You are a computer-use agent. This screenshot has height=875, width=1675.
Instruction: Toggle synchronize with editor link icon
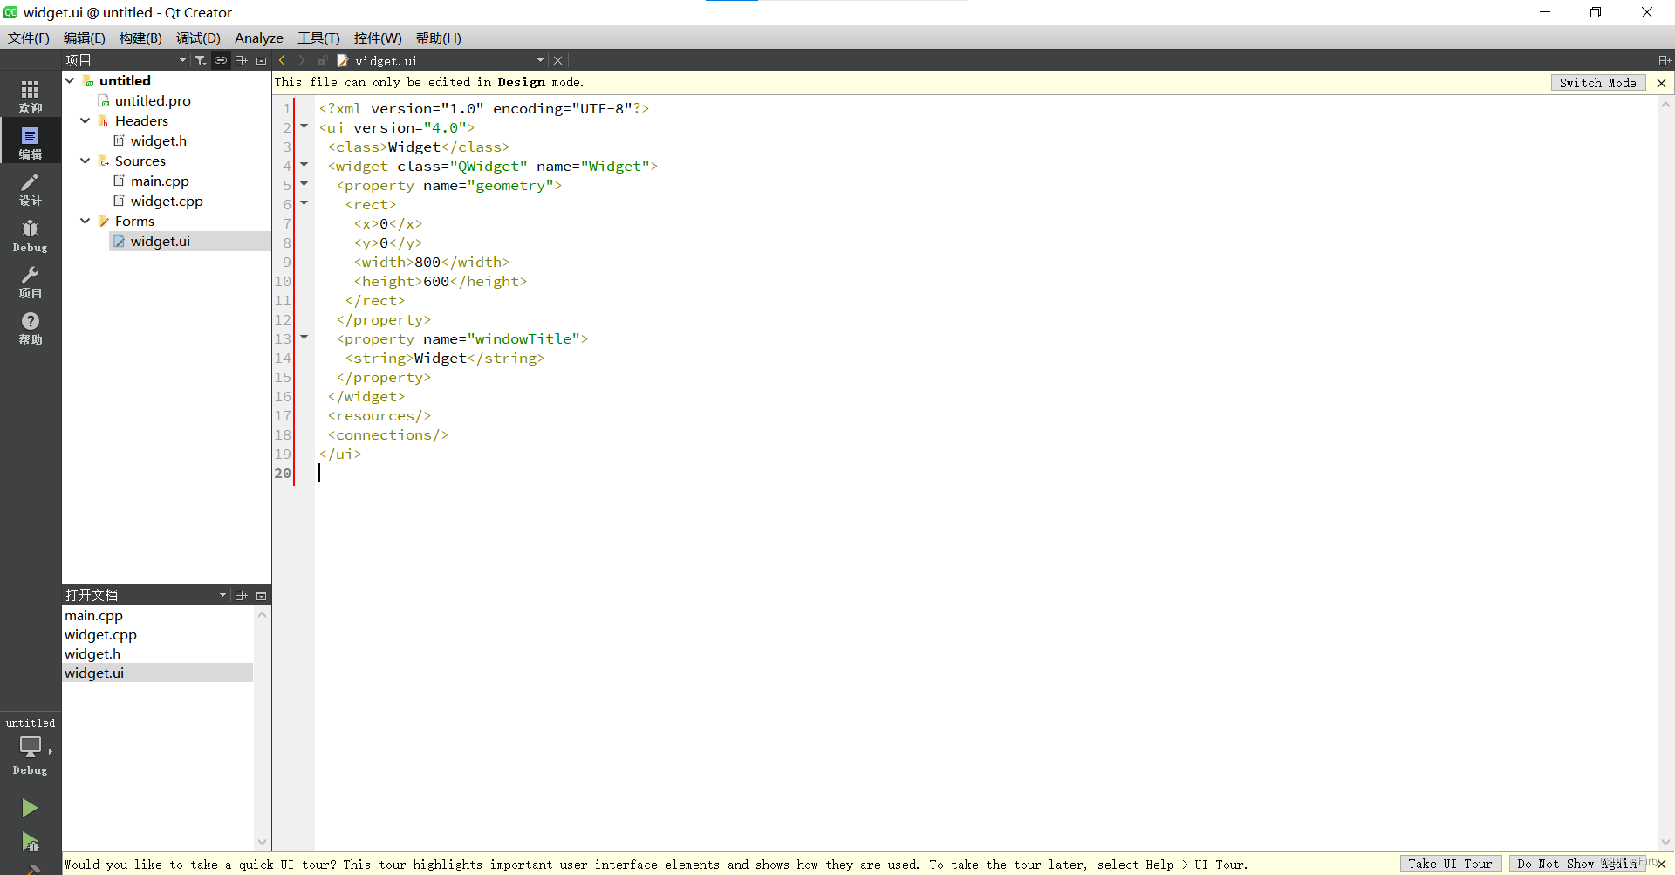pos(221,60)
